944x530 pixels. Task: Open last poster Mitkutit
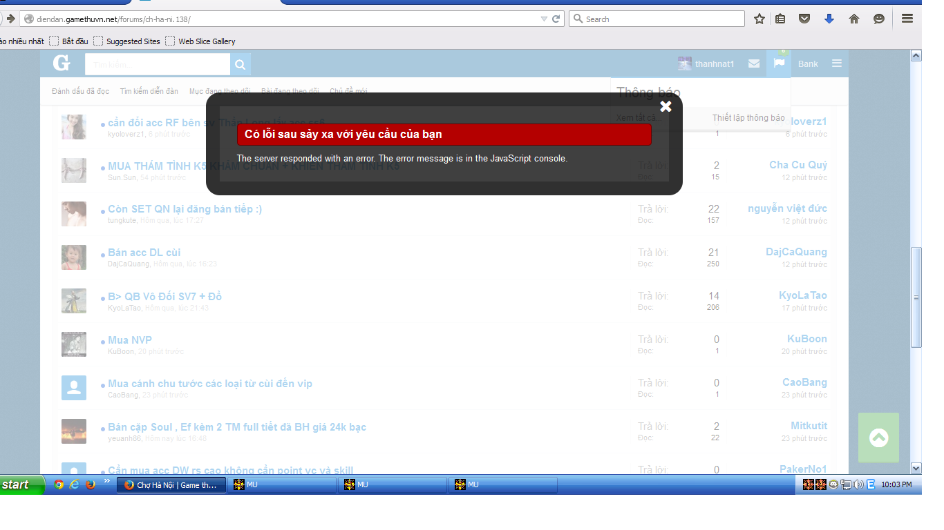tap(809, 426)
